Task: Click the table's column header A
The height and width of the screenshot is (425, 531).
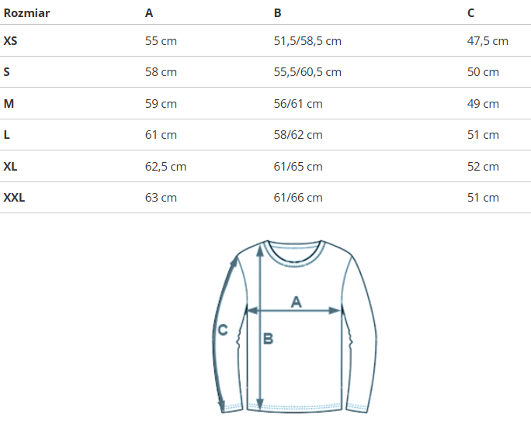Action: pyautogui.click(x=149, y=13)
